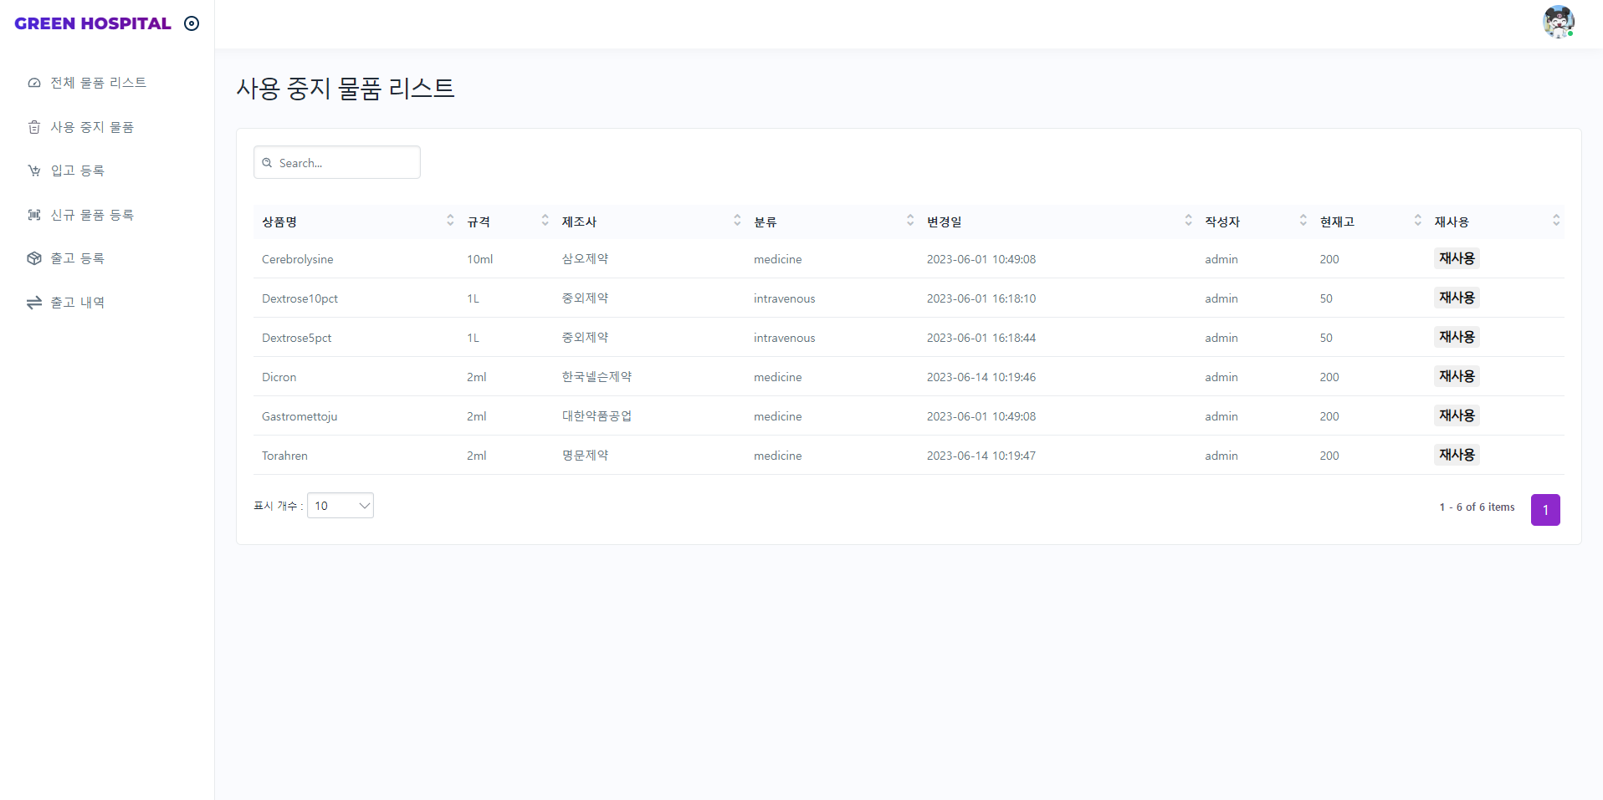Click 재사용 button for Dextrose5pct
The image size is (1603, 800).
coord(1457,337)
